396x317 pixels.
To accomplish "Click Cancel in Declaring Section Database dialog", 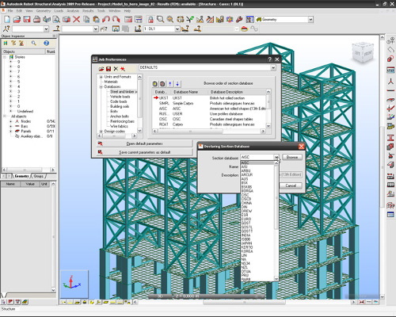I will click(291, 185).
